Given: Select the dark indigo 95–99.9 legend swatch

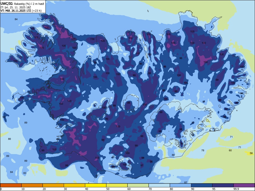Looking at the screenshot, I should coord(223,185).
